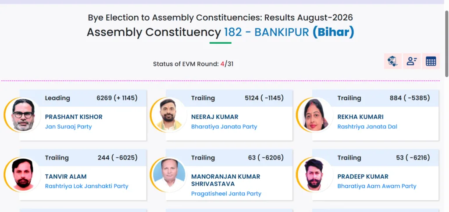
Task: Select the Rashtriya Janata Dal label
Action: [x=367, y=127]
